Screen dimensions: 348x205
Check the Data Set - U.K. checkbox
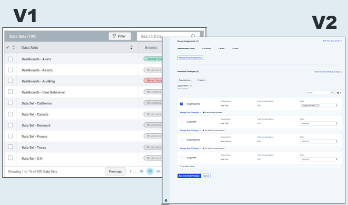click(10, 158)
